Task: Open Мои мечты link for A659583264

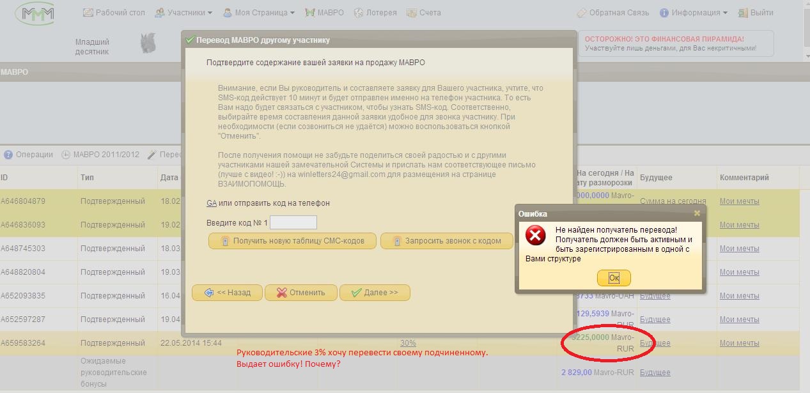Action: 740,343
